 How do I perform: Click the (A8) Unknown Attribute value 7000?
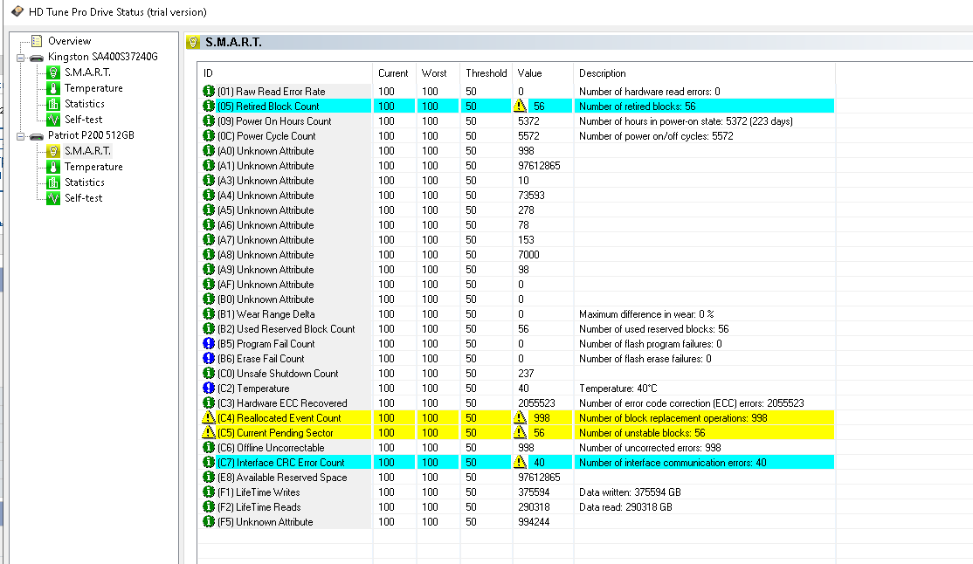coord(528,254)
